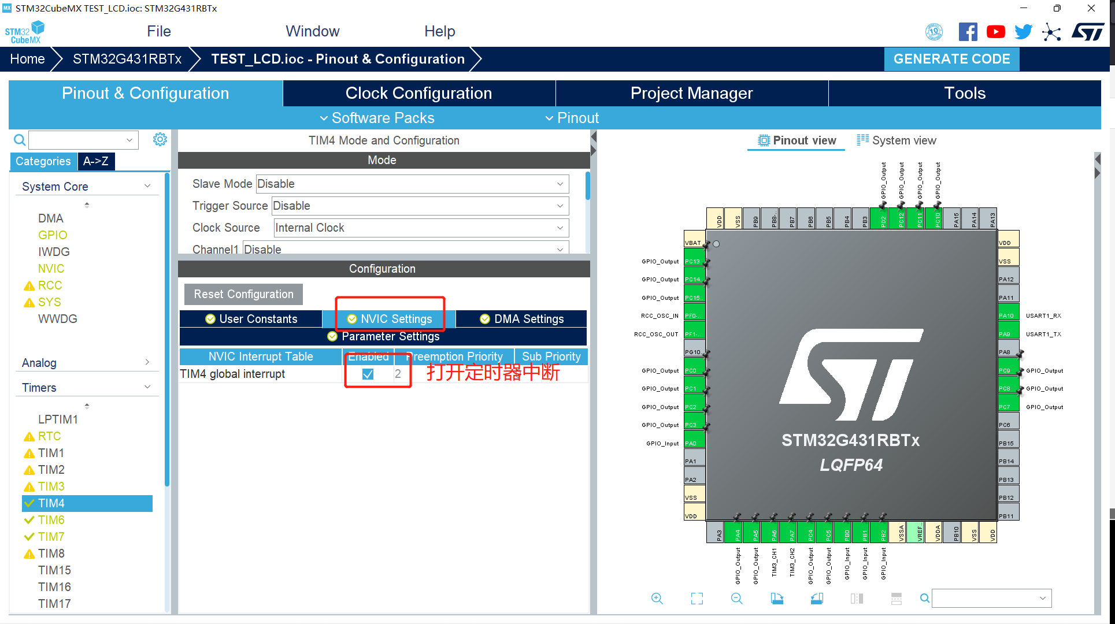
Task: Select the Categories tab
Action: pyautogui.click(x=43, y=161)
